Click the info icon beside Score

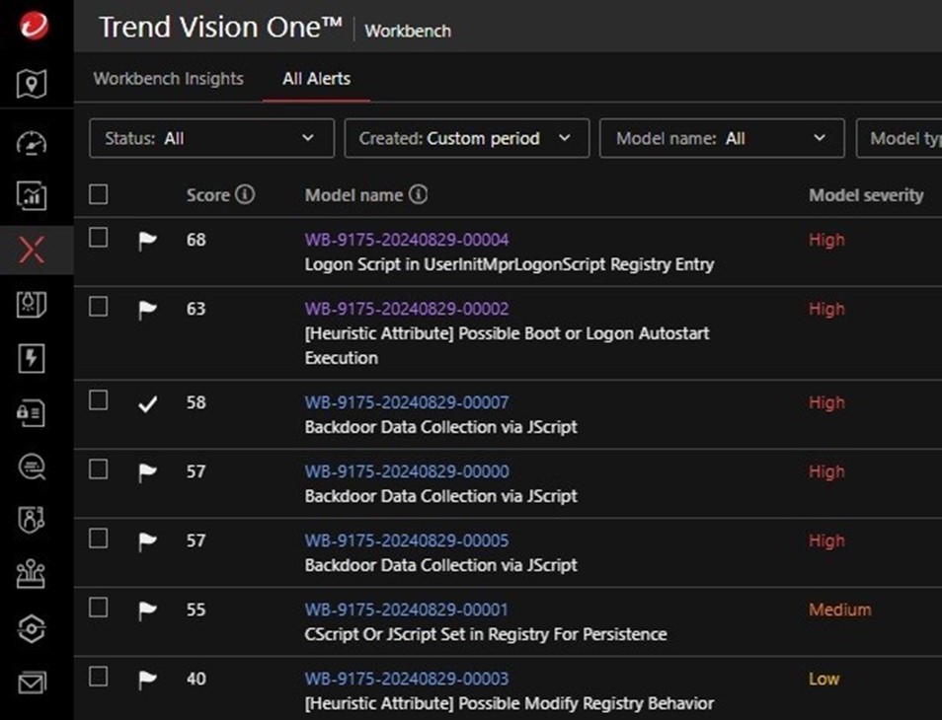click(x=245, y=194)
